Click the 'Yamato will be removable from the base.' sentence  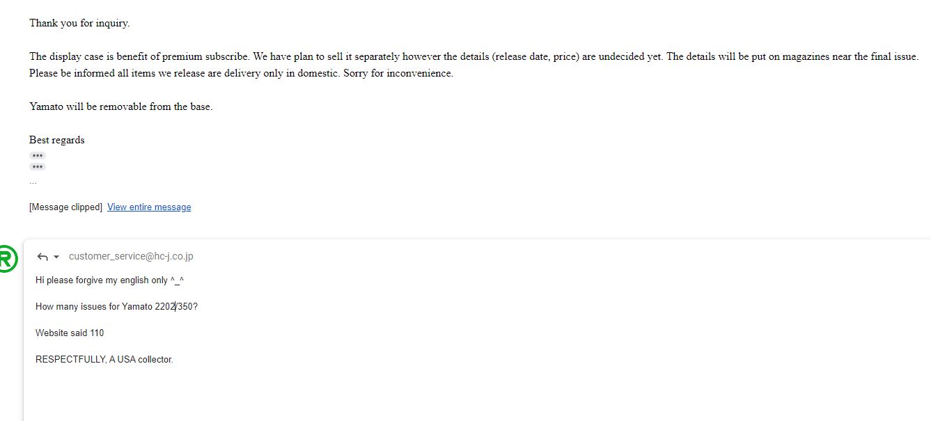pyautogui.click(x=120, y=106)
